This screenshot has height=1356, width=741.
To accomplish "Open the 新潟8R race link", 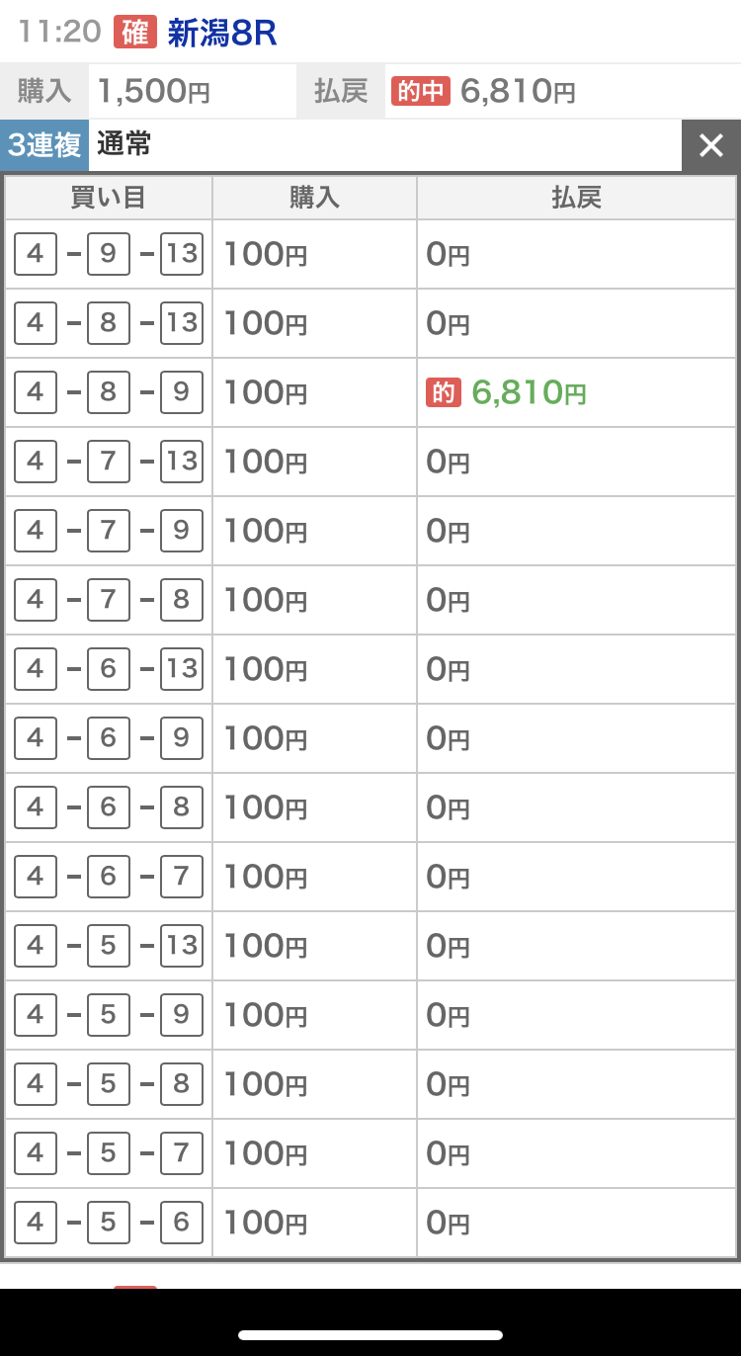I will [222, 34].
